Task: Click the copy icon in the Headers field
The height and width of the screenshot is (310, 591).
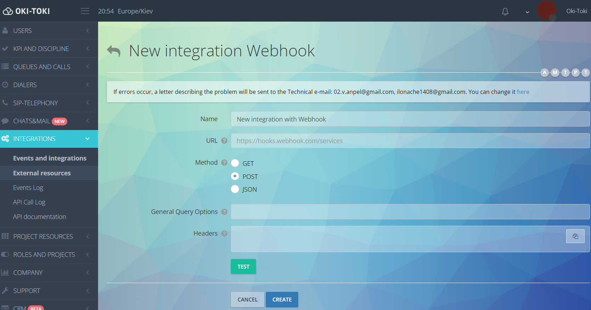Action: coord(575,236)
